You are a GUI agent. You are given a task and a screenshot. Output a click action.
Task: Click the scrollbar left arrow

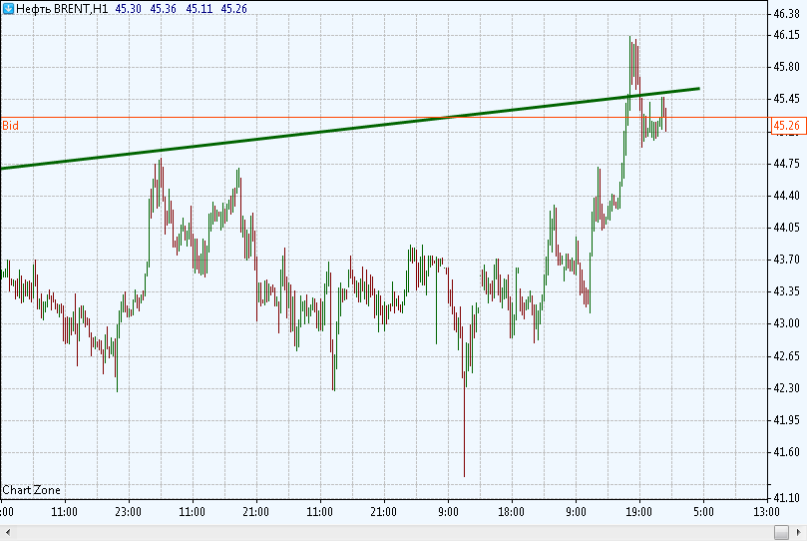[x=7, y=532]
